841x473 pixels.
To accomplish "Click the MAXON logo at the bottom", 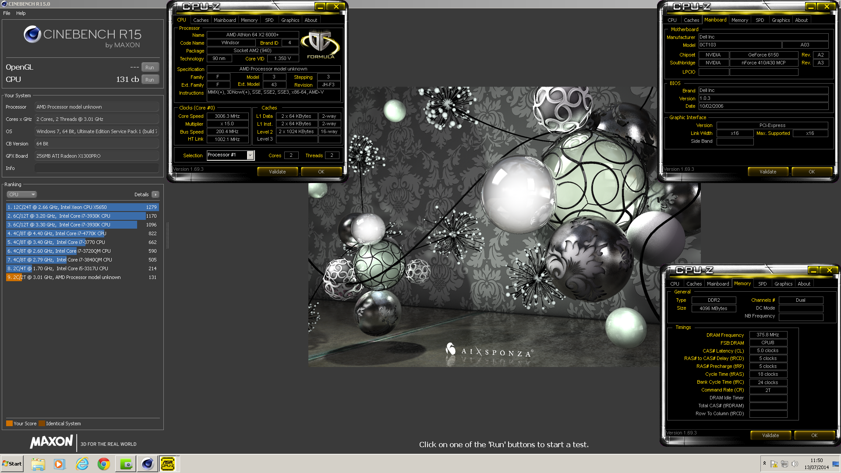I will click(51, 441).
